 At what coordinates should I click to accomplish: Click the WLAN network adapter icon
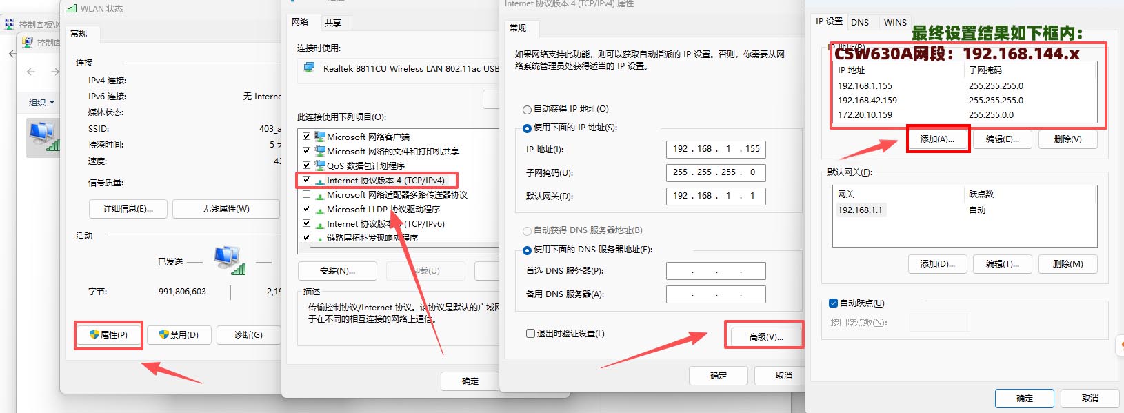click(43, 137)
